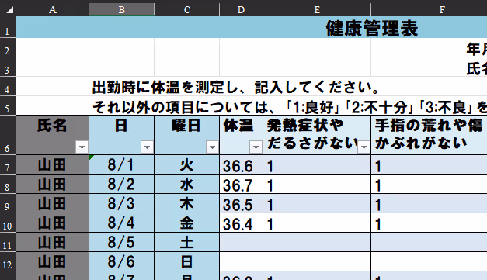Select row 9 header

tap(8, 203)
